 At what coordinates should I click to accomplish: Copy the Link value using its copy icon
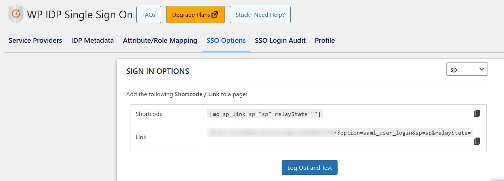pyautogui.click(x=477, y=142)
